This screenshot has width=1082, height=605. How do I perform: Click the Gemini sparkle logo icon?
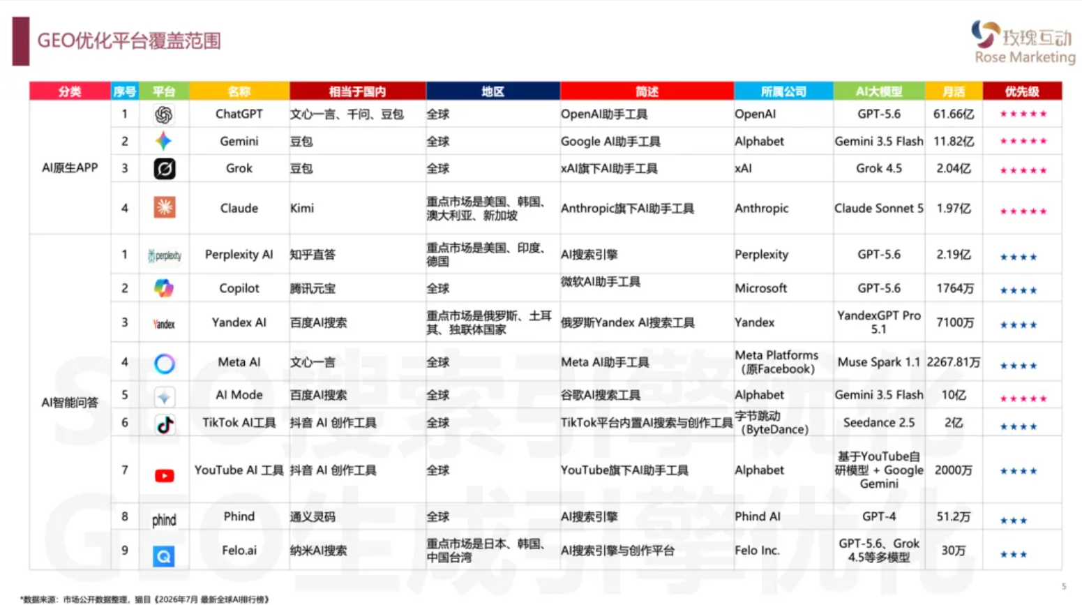(x=163, y=141)
